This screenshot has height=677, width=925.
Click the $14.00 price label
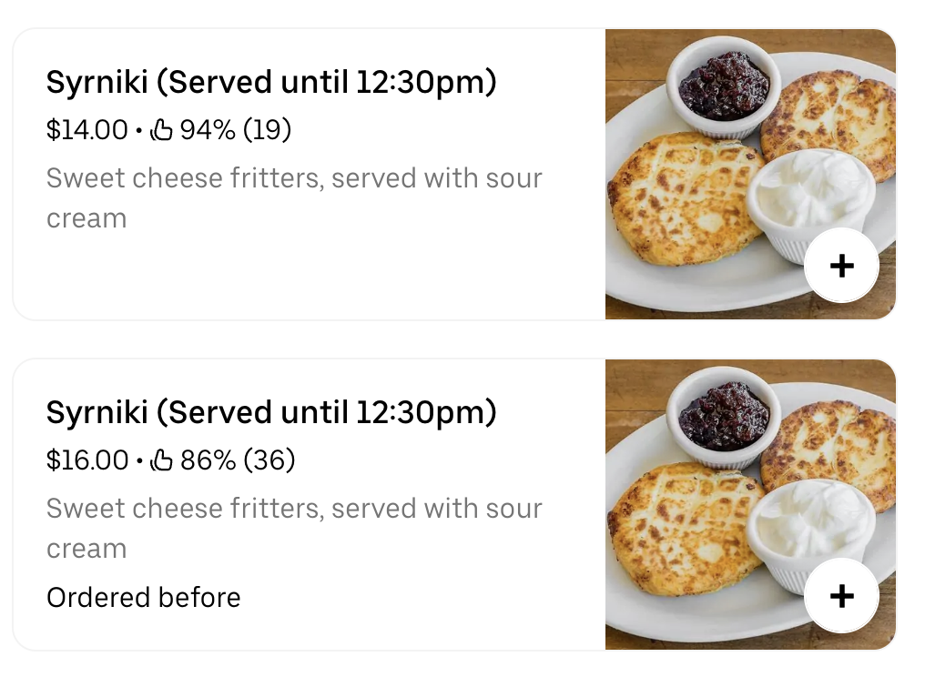[x=86, y=130]
